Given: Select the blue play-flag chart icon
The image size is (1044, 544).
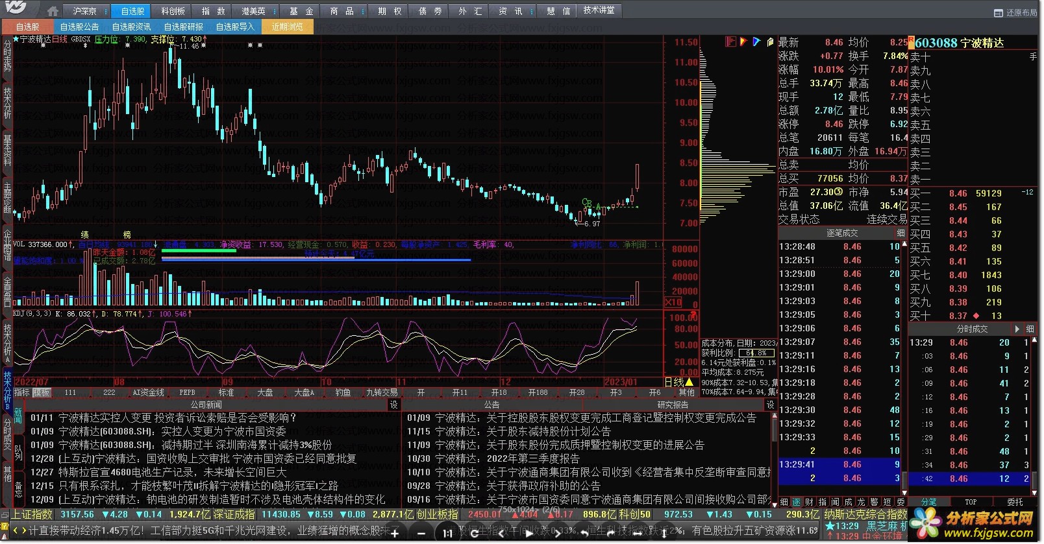Looking at the screenshot, I should coord(756,42).
